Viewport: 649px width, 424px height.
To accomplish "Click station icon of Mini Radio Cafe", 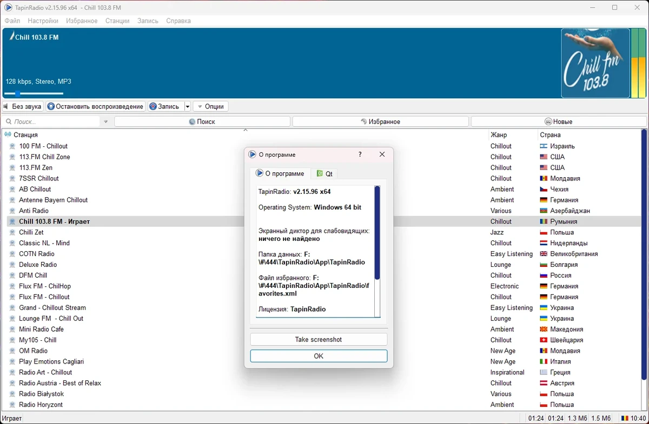I will (x=12, y=329).
